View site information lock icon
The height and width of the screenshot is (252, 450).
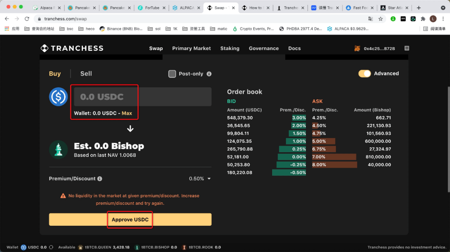click(x=39, y=19)
